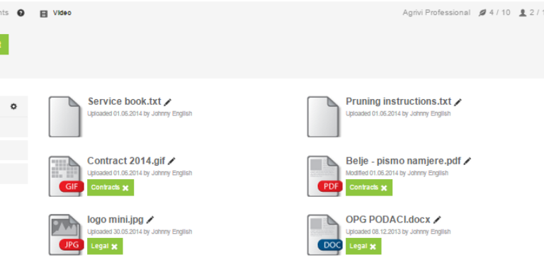Remove Legal tag from logo mini.jpg
This screenshot has height=272, width=544.
(115, 246)
